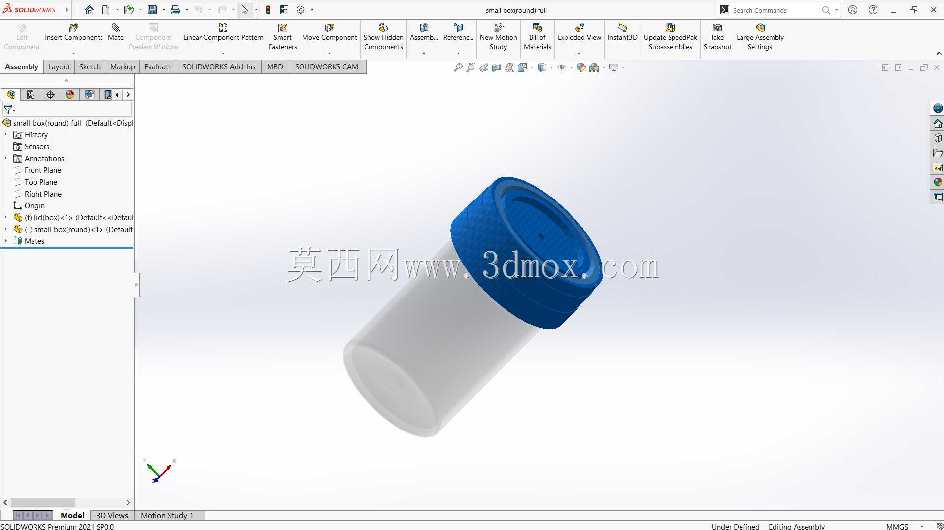The width and height of the screenshot is (944, 530).
Task: Open Options with the gear icon
Action: [301, 10]
